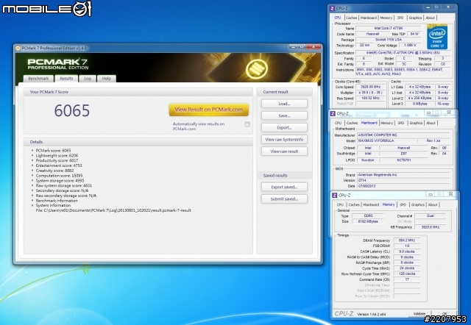Click the CAS# Latency 9.0 clocks value
Image resolution: width=471 pixels, height=325 pixels.
[x=406, y=251]
